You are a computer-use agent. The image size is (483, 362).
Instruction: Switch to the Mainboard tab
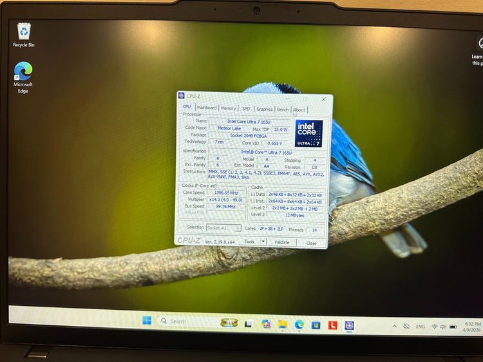coord(207,108)
